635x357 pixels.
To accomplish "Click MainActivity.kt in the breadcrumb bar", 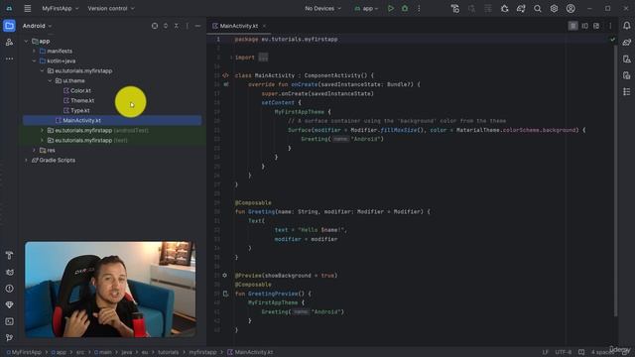I will click(x=250, y=352).
